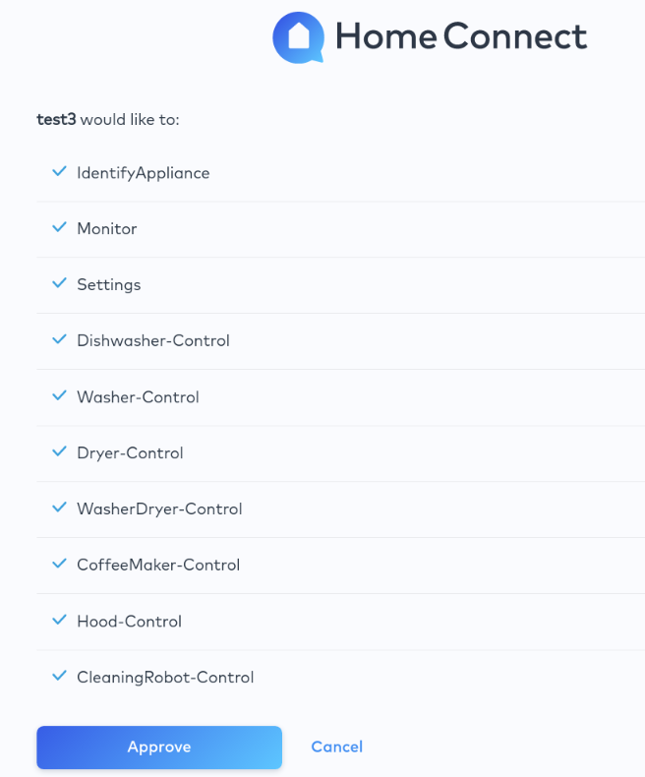645x777 pixels.
Task: Click the WasherDryer-Control checkmark icon
Action: coord(58,508)
